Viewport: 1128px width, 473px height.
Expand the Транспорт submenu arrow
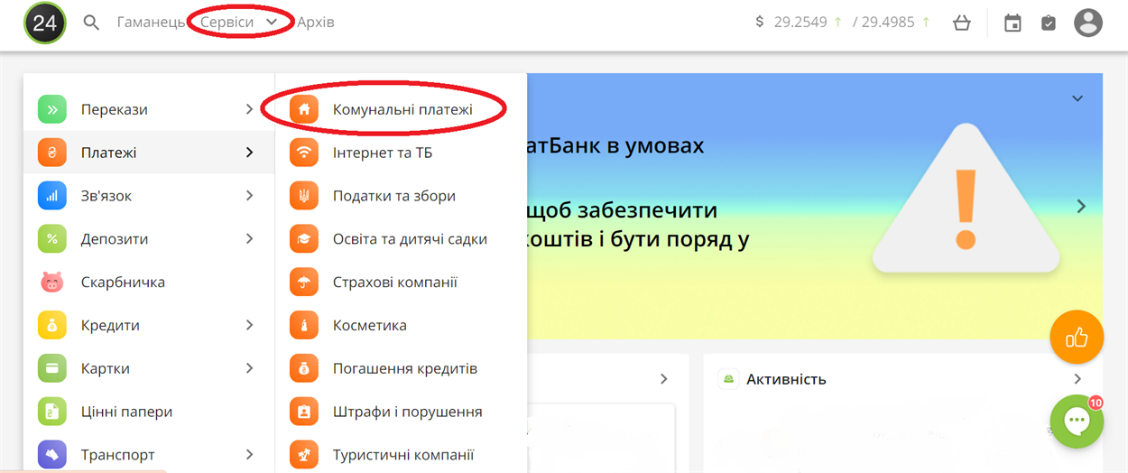pyautogui.click(x=250, y=455)
